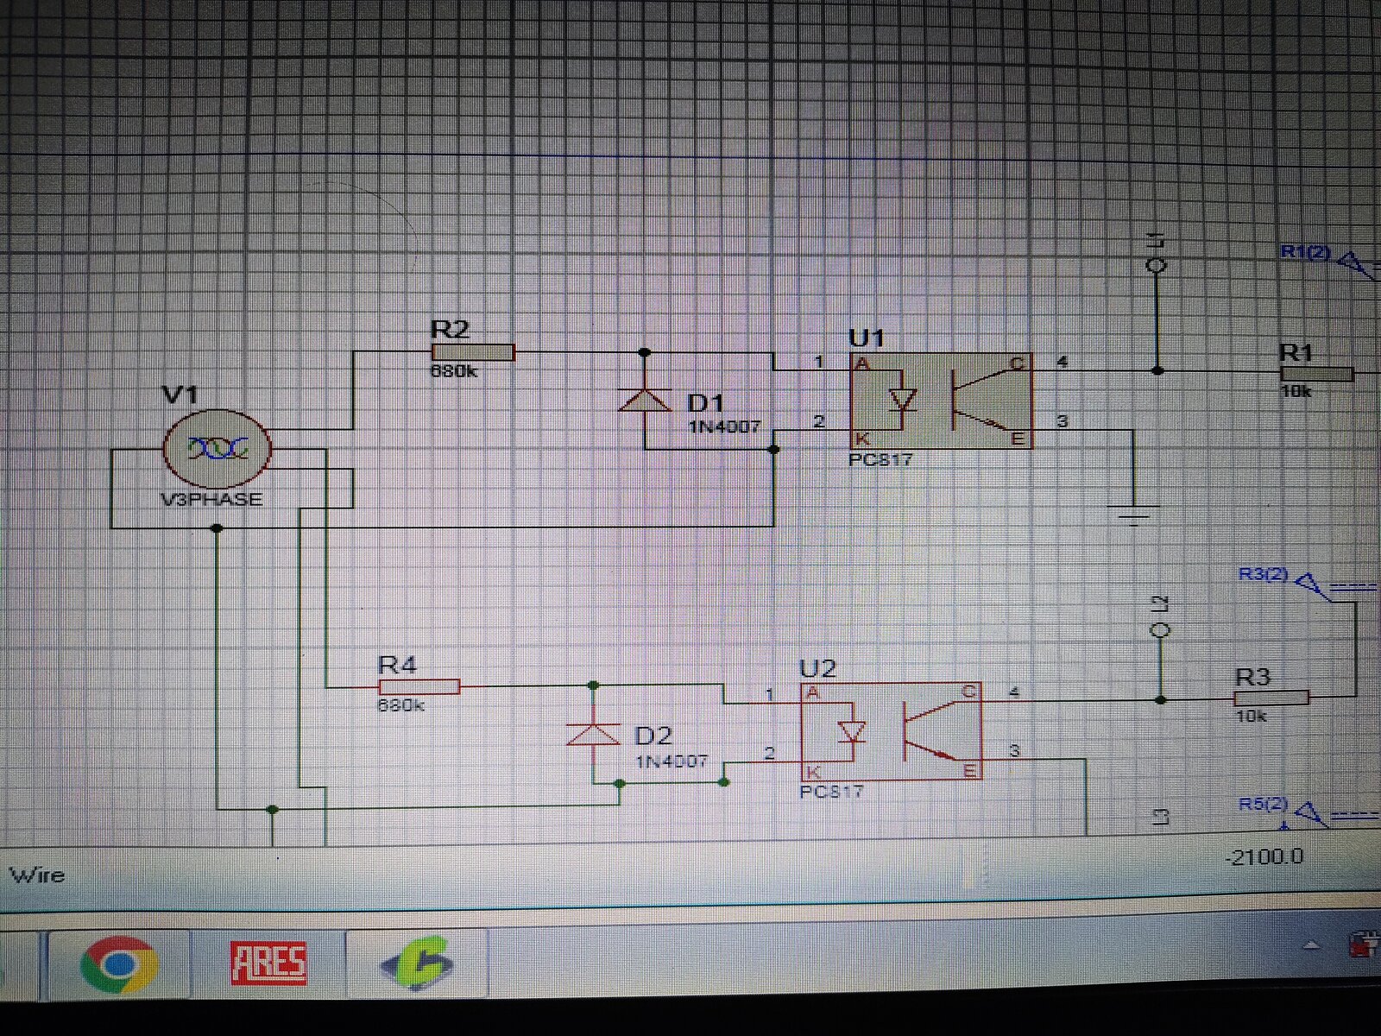This screenshot has width=1381, height=1036.
Task: Click the PC817 label under U1
Action: pyautogui.click(x=880, y=459)
